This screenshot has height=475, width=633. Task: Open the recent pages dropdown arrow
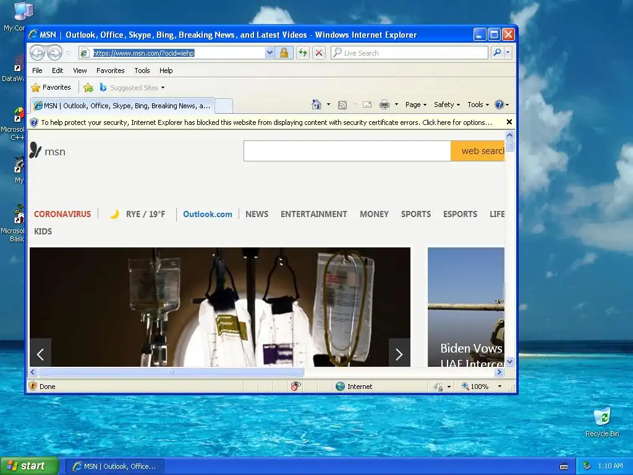[68, 53]
